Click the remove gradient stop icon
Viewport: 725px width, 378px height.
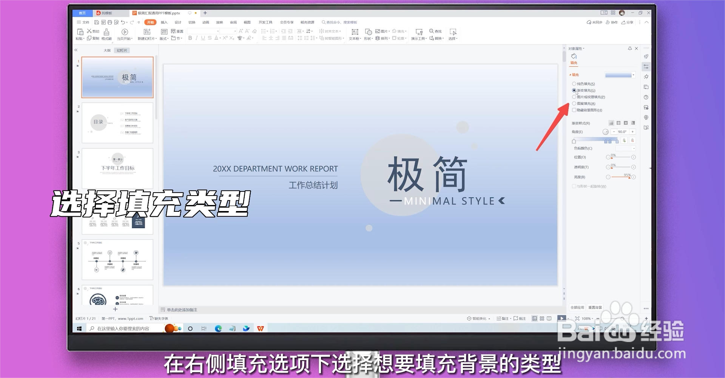(632, 141)
